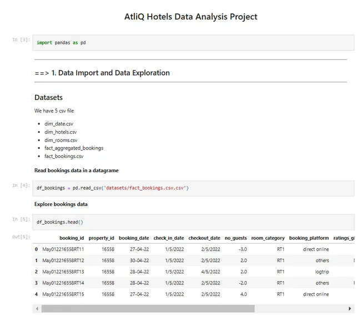The image size is (361, 315).
Task: Click the Out[5] prompt label
Action: tap(21, 237)
